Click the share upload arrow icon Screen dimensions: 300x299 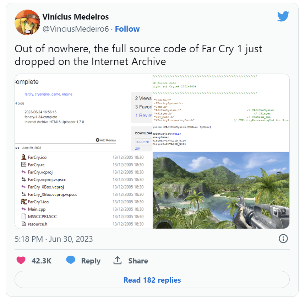(118, 260)
